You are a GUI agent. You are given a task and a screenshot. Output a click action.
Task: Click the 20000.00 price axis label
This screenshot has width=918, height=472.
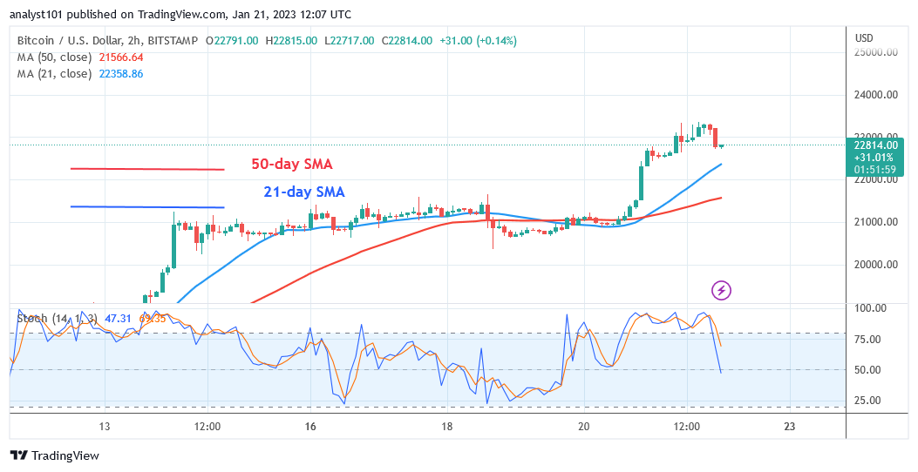876,265
